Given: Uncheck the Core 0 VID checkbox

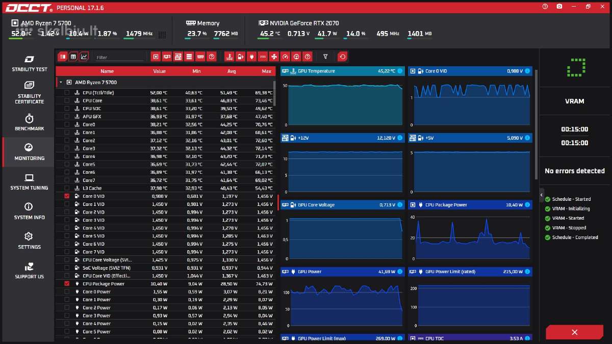Looking at the screenshot, I should (67, 196).
